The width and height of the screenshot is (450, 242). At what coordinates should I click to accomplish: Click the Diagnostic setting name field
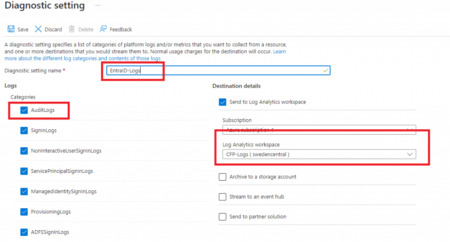coord(218,71)
